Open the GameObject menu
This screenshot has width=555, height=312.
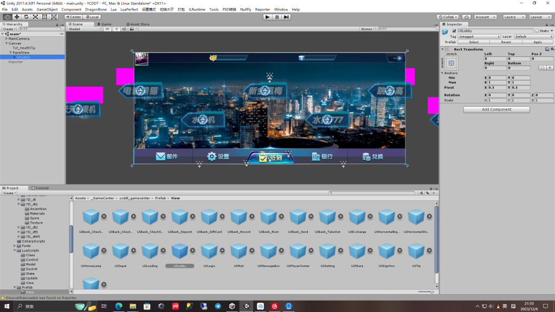[47, 10]
